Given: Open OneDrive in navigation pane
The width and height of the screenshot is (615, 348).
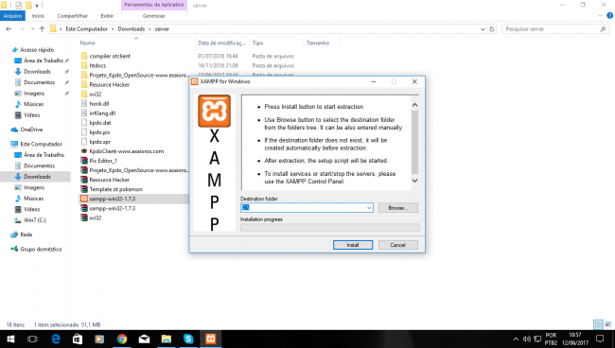Looking at the screenshot, I should pyautogui.click(x=31, y=130).
